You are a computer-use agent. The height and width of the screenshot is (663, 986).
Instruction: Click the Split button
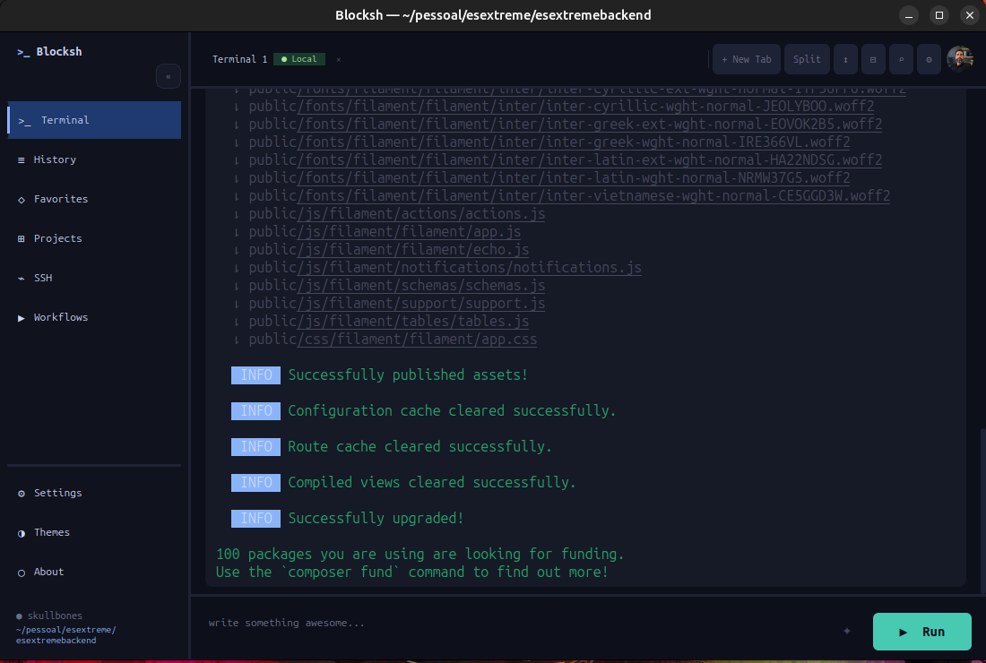(x=807, y=59)
